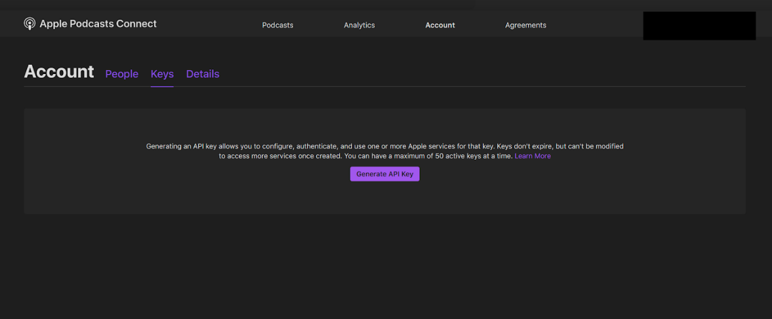This screenshot has width=772, height=319.
Task: Click the Apple Podcasts Connect logo icon
Action: pos(30,24)
